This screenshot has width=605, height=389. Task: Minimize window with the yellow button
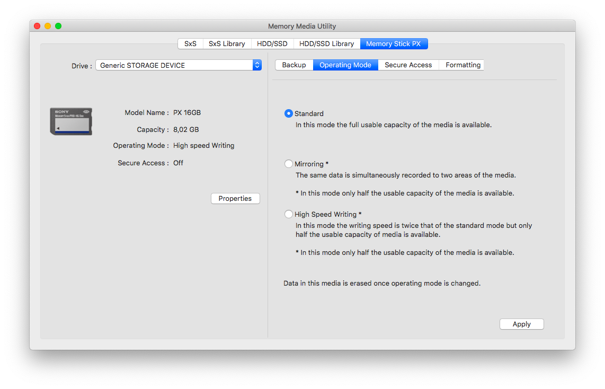pos(48,26)
